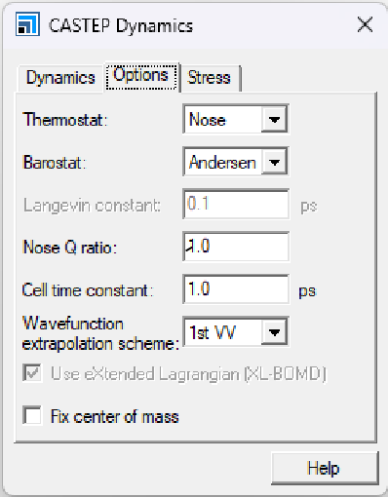Screen dimensions: 388x498
Task: Click the Use eXtended Lagrangian (XL-BOMD) label
Action: pyautogui.click(x=188, y=374)
